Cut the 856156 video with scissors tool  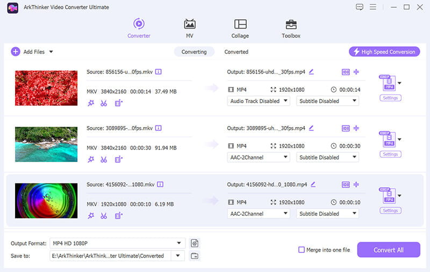coord(104,103)
